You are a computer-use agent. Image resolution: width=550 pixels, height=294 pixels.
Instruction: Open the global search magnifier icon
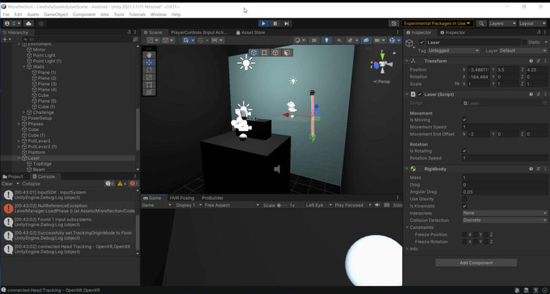point(482,23)
